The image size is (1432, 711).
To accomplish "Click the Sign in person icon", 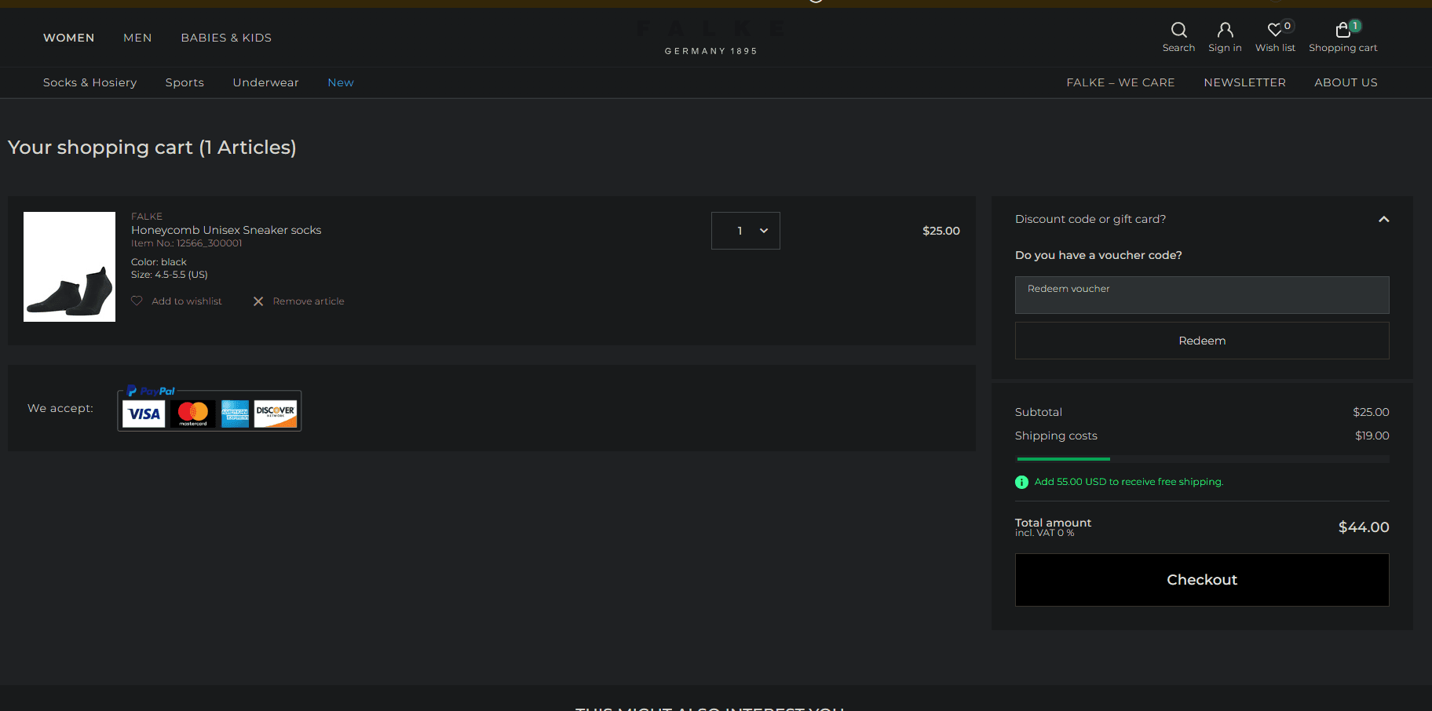I will point(1225,30).
